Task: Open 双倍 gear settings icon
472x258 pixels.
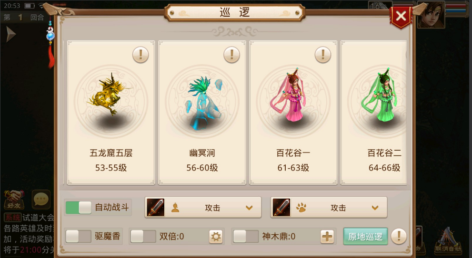Action: 216,237
